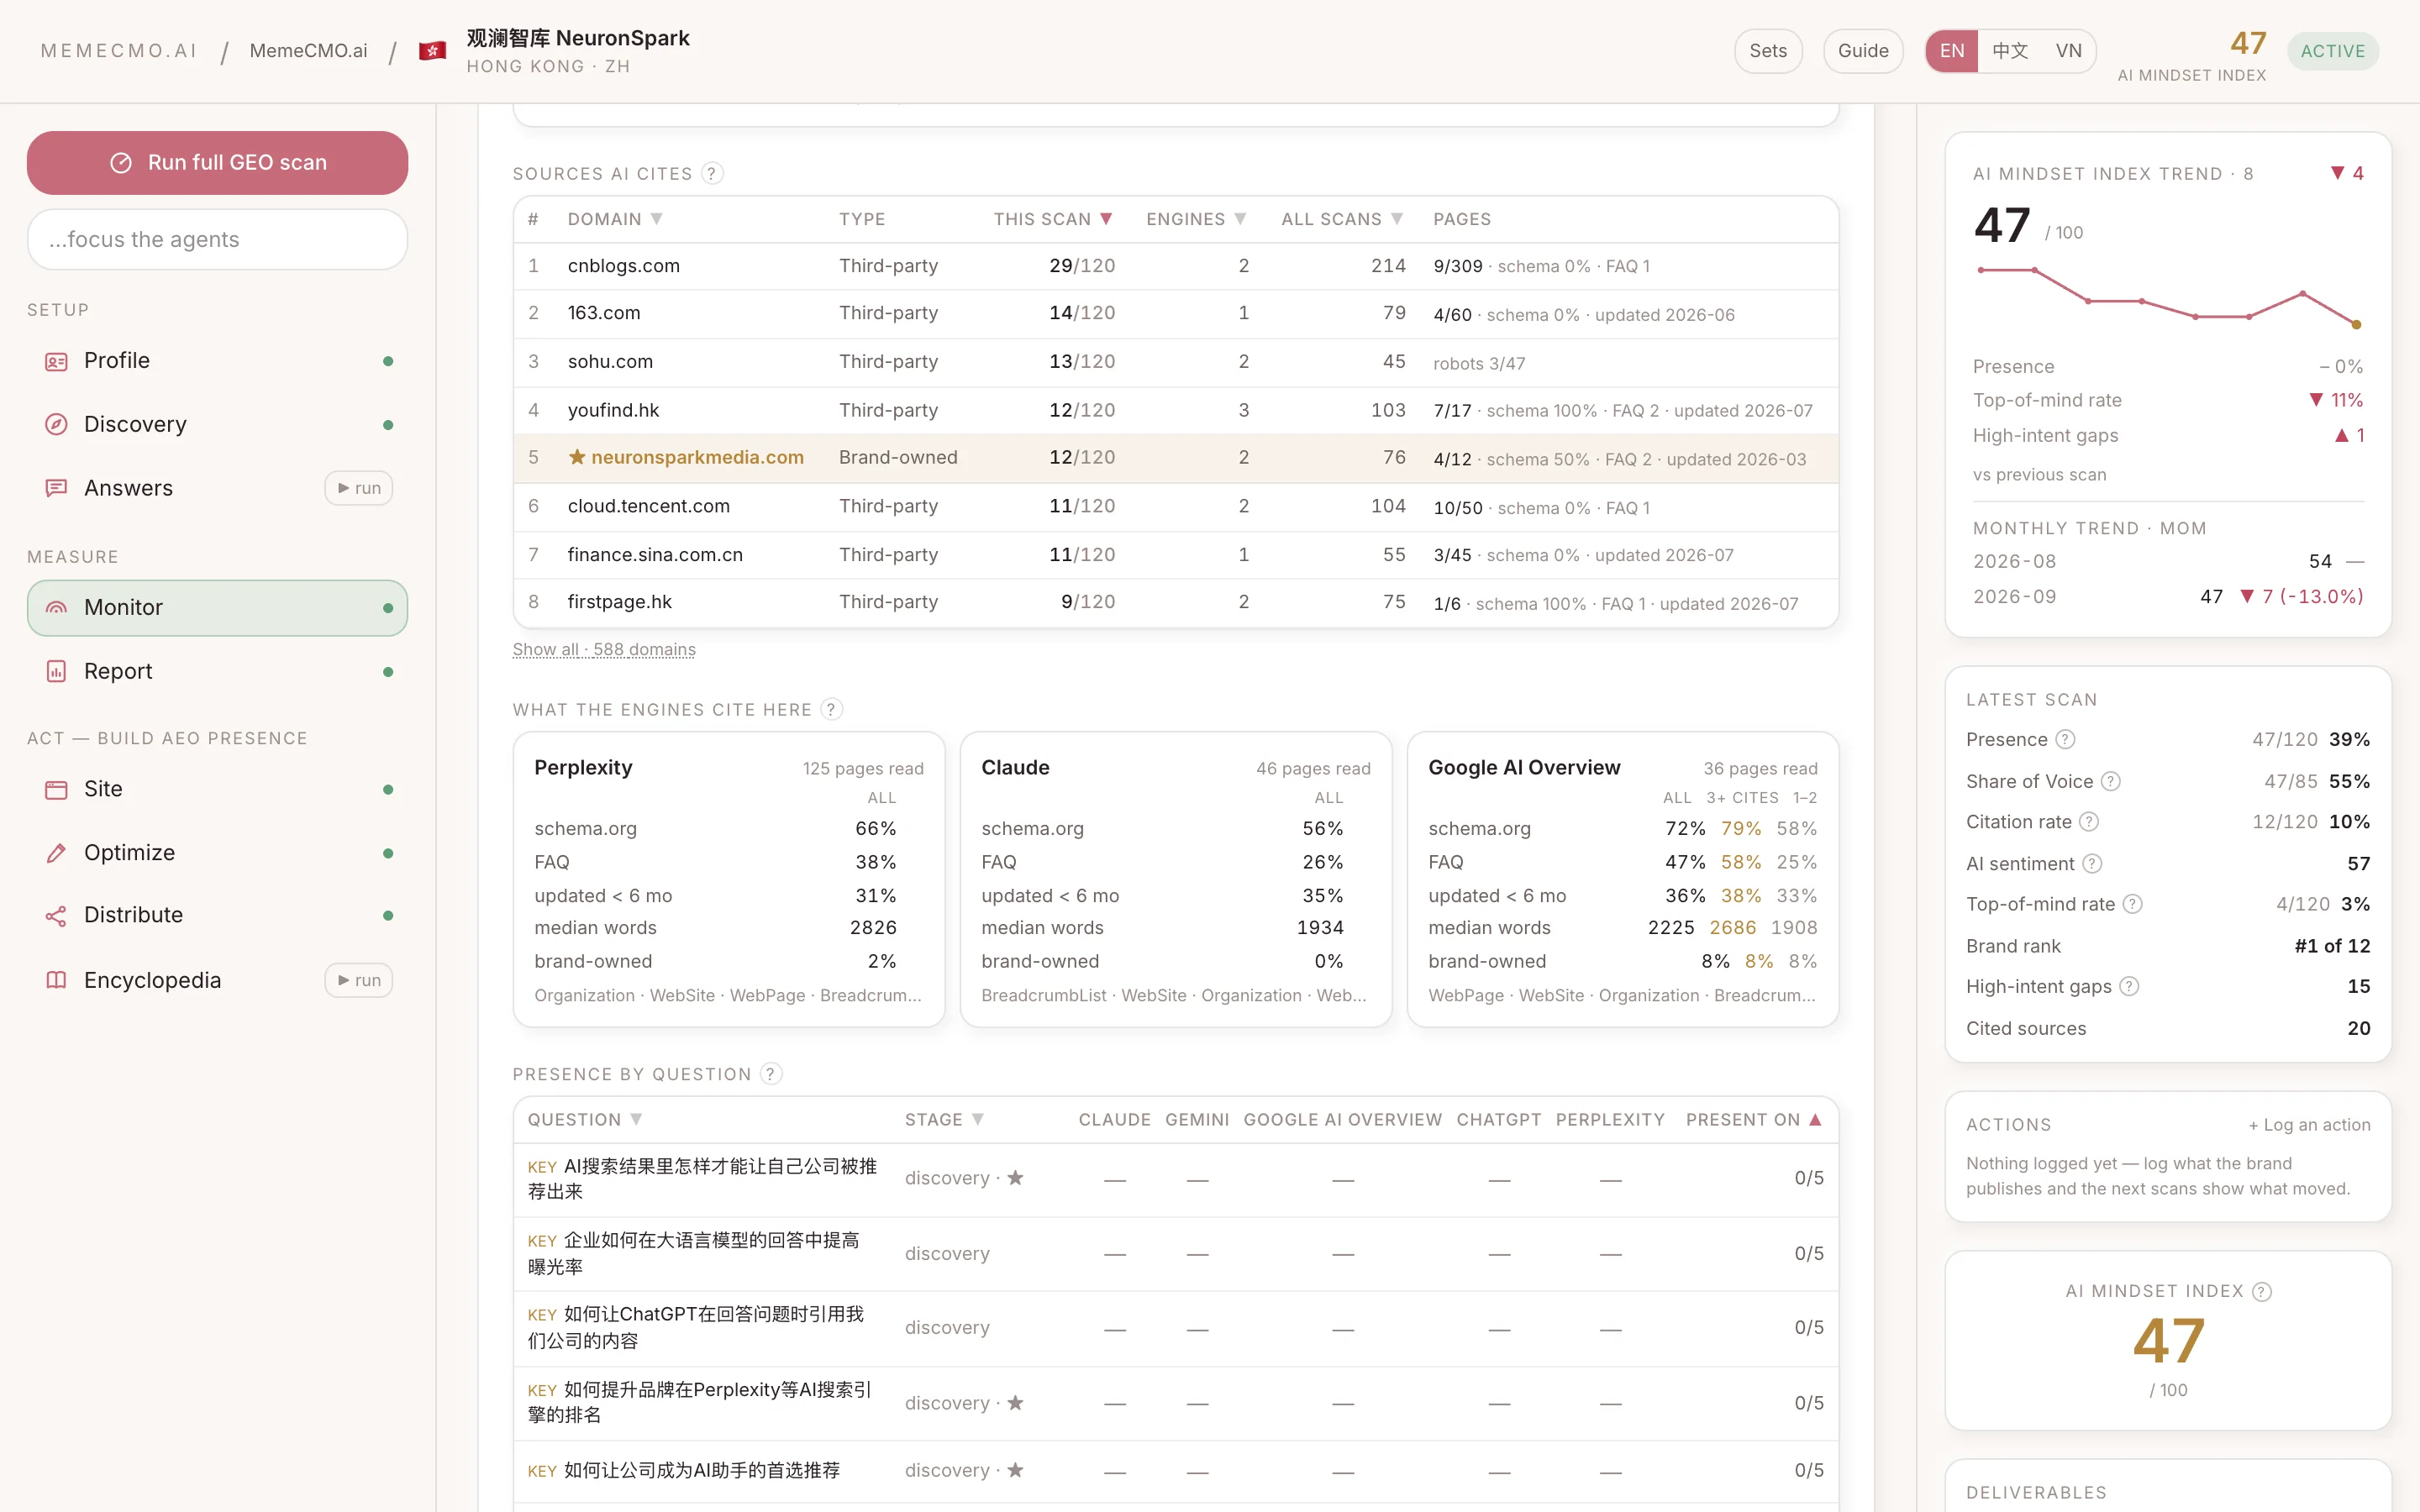Click the ACTIVE status badge
The width and height of the screenshot is (2420, 1512).
pyautogui.click(x=2332, y=51)
